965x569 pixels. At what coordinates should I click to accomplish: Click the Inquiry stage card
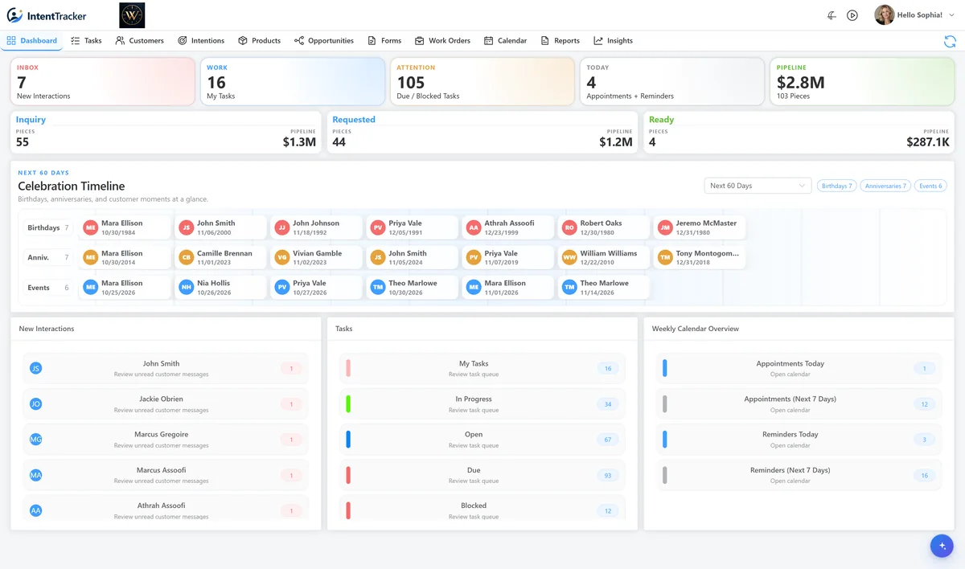tap(166, 133)
